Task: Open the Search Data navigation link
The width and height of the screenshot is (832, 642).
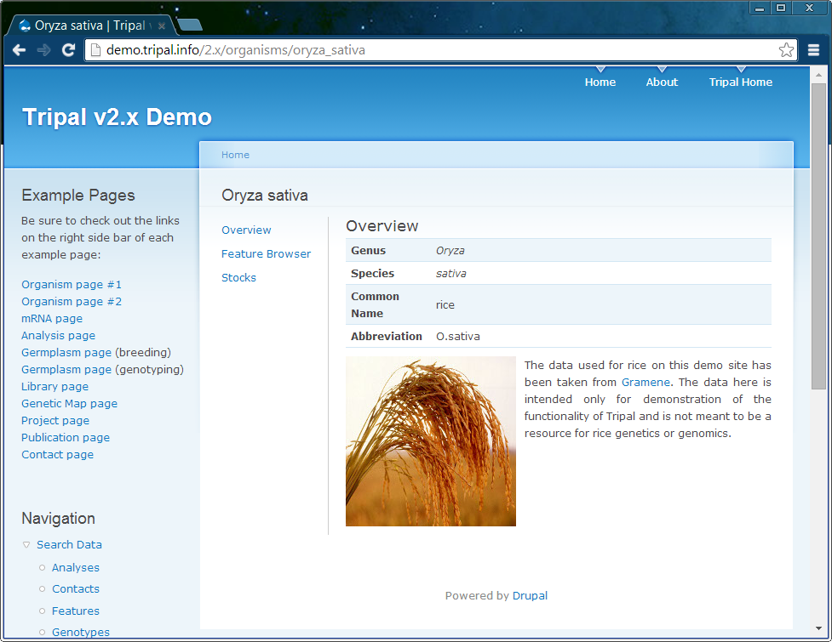Action: [x=69, y=544]
